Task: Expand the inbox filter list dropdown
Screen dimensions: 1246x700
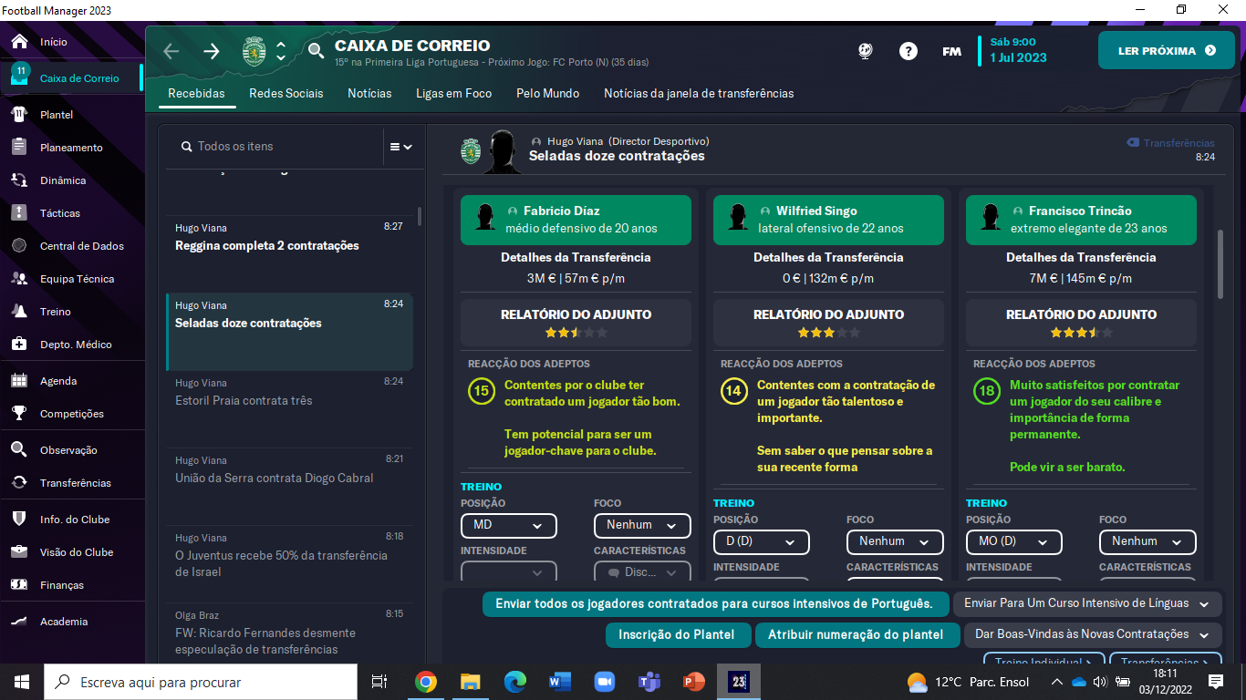Action: pyautogui.click(x=401, y=146)
